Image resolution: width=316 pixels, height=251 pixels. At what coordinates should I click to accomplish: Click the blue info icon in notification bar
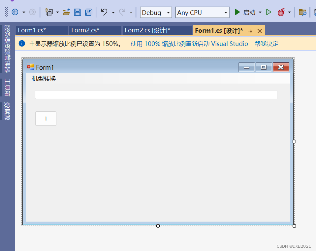click(x=22, y=43)
